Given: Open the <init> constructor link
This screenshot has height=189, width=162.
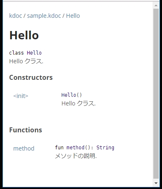Looking at the screenshot, I should (x=21, y=96).
